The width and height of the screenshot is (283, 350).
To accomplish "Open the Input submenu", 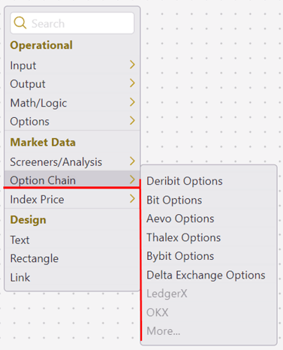I will [x=72, y=65].
